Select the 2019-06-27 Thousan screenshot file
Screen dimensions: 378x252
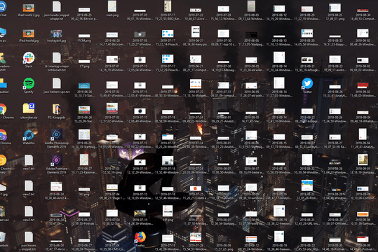click(x=84, y=245)
